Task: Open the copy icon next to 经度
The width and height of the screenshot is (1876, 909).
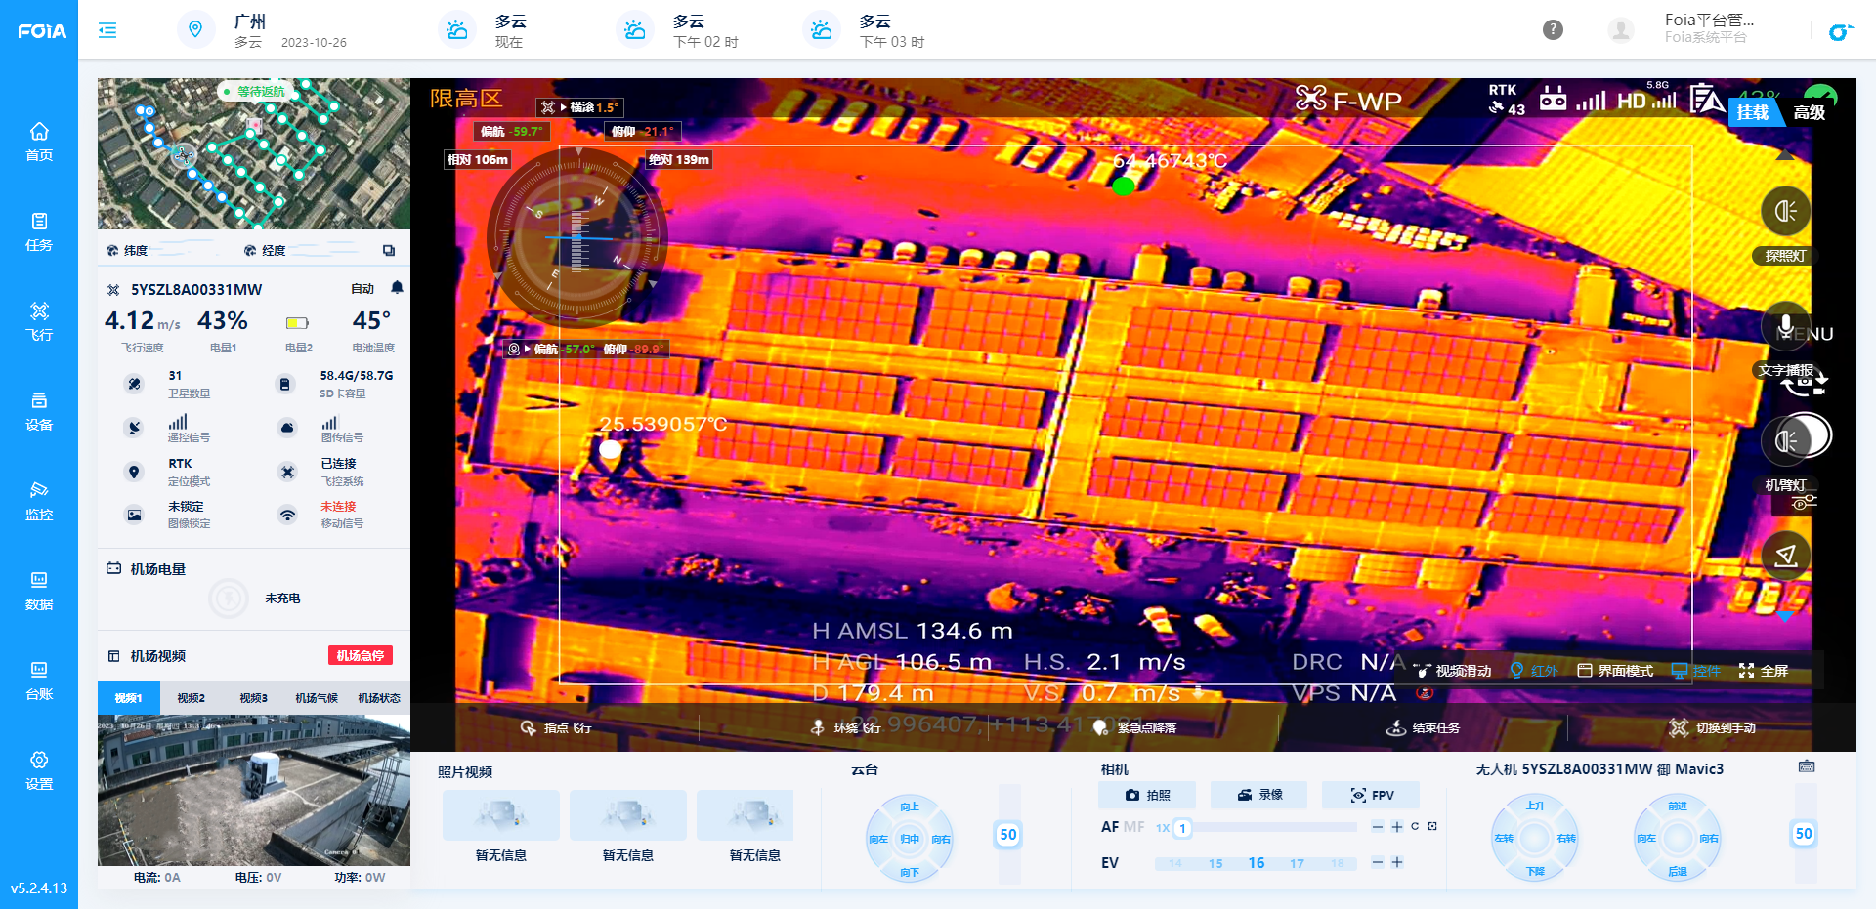Action: coord(389,251)
